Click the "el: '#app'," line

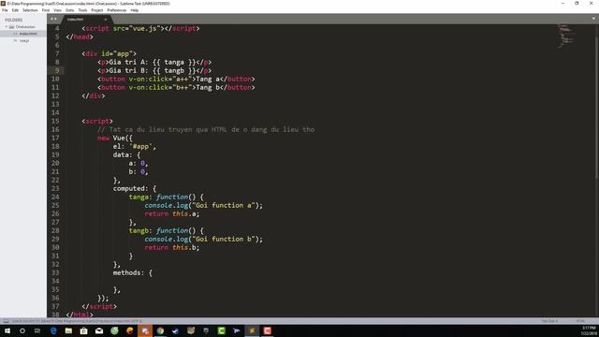[135, 146]
